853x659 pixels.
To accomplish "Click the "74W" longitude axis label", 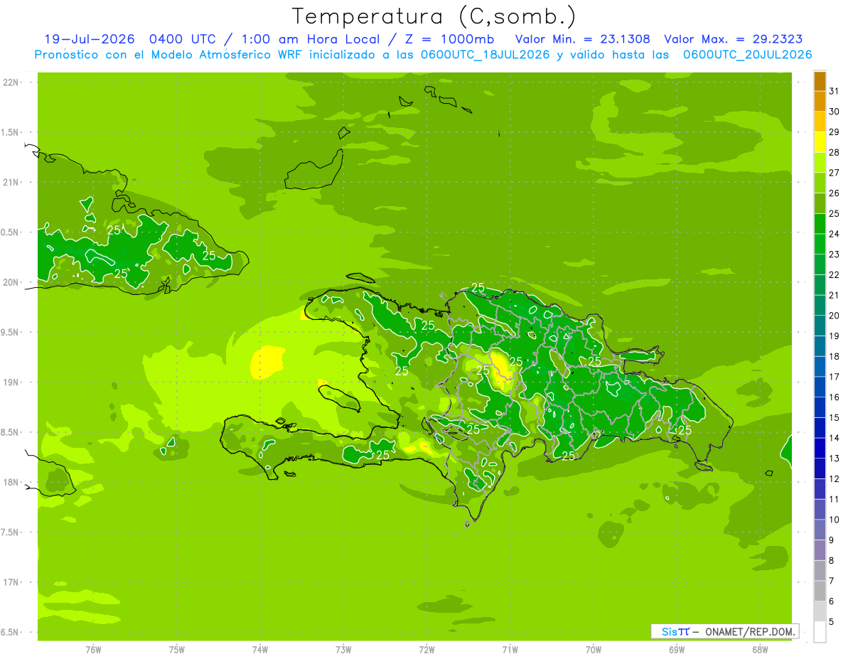I will click(260, 650).
